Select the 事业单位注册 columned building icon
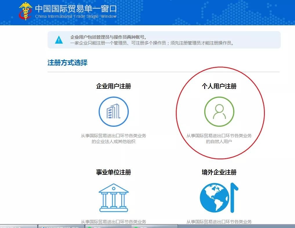The image size is (295, 228). click(114, 198)
